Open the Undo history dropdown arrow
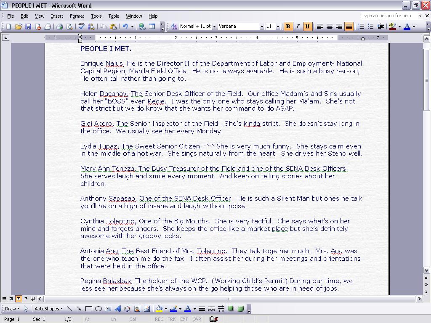 (x=132, y=26)
